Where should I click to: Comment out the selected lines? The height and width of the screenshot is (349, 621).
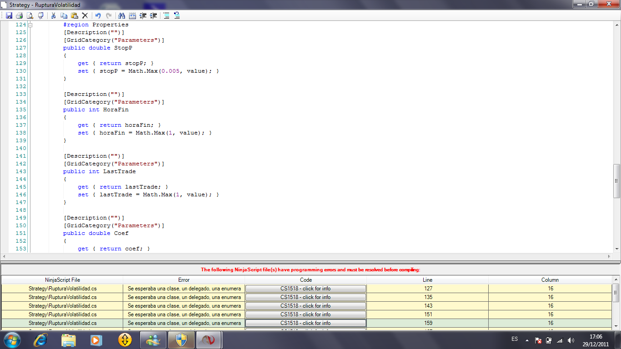click(166, 15)
